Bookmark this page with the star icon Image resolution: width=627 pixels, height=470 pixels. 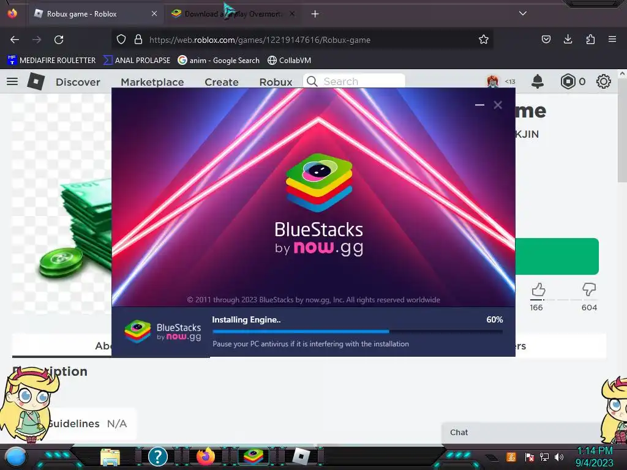tap(484, 39)
